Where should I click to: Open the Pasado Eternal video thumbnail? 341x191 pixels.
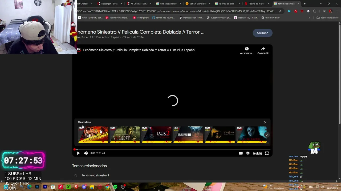pos(125,135)
